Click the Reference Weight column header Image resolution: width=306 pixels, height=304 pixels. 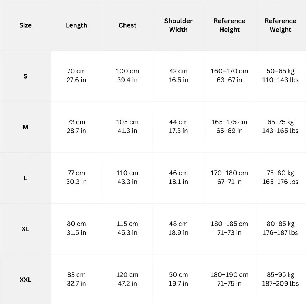(280, 25)
